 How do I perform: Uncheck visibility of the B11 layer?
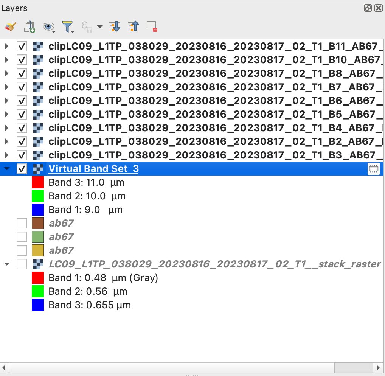(22, 46)
